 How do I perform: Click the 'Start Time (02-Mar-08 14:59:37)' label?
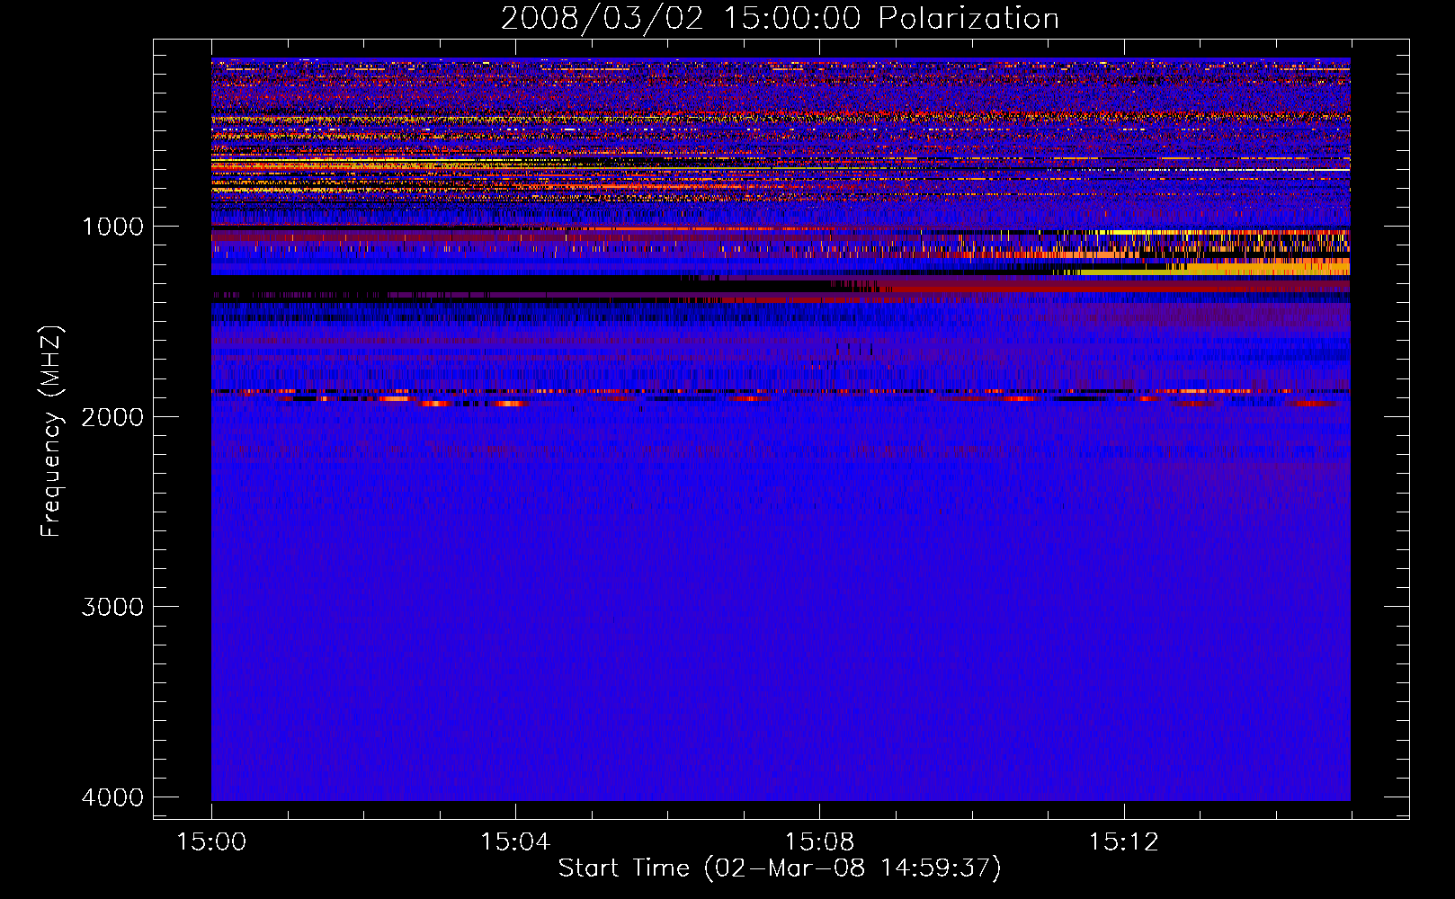(780, 868)
